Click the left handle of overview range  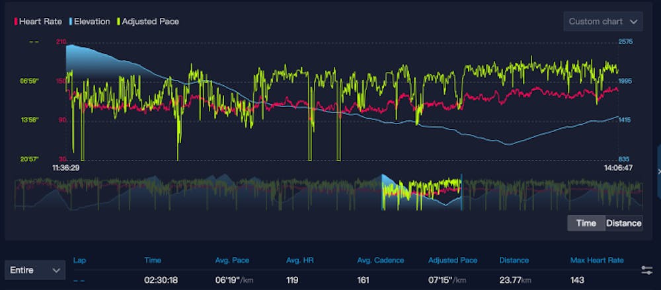tap(382, 192)
